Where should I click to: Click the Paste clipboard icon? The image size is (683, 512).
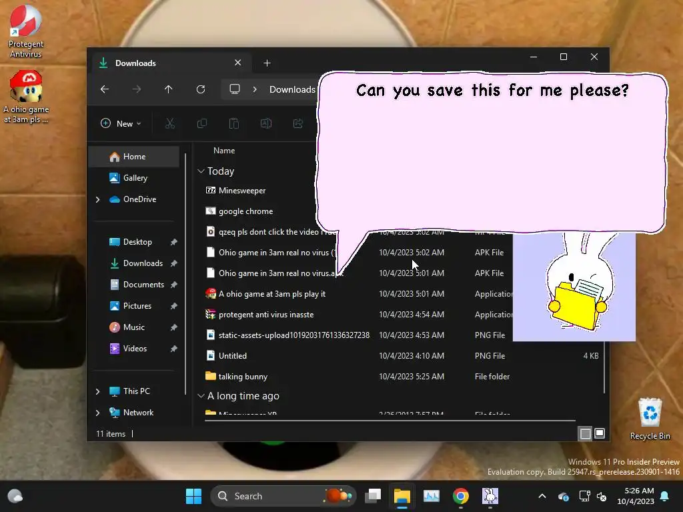[x=234, y=123]
